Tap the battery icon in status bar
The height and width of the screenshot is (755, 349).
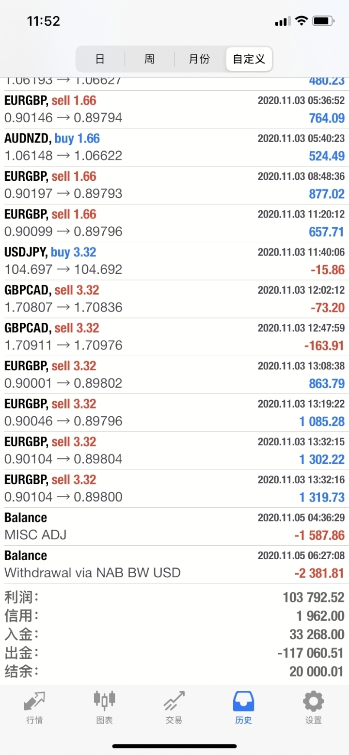click(x=323, y=21)
